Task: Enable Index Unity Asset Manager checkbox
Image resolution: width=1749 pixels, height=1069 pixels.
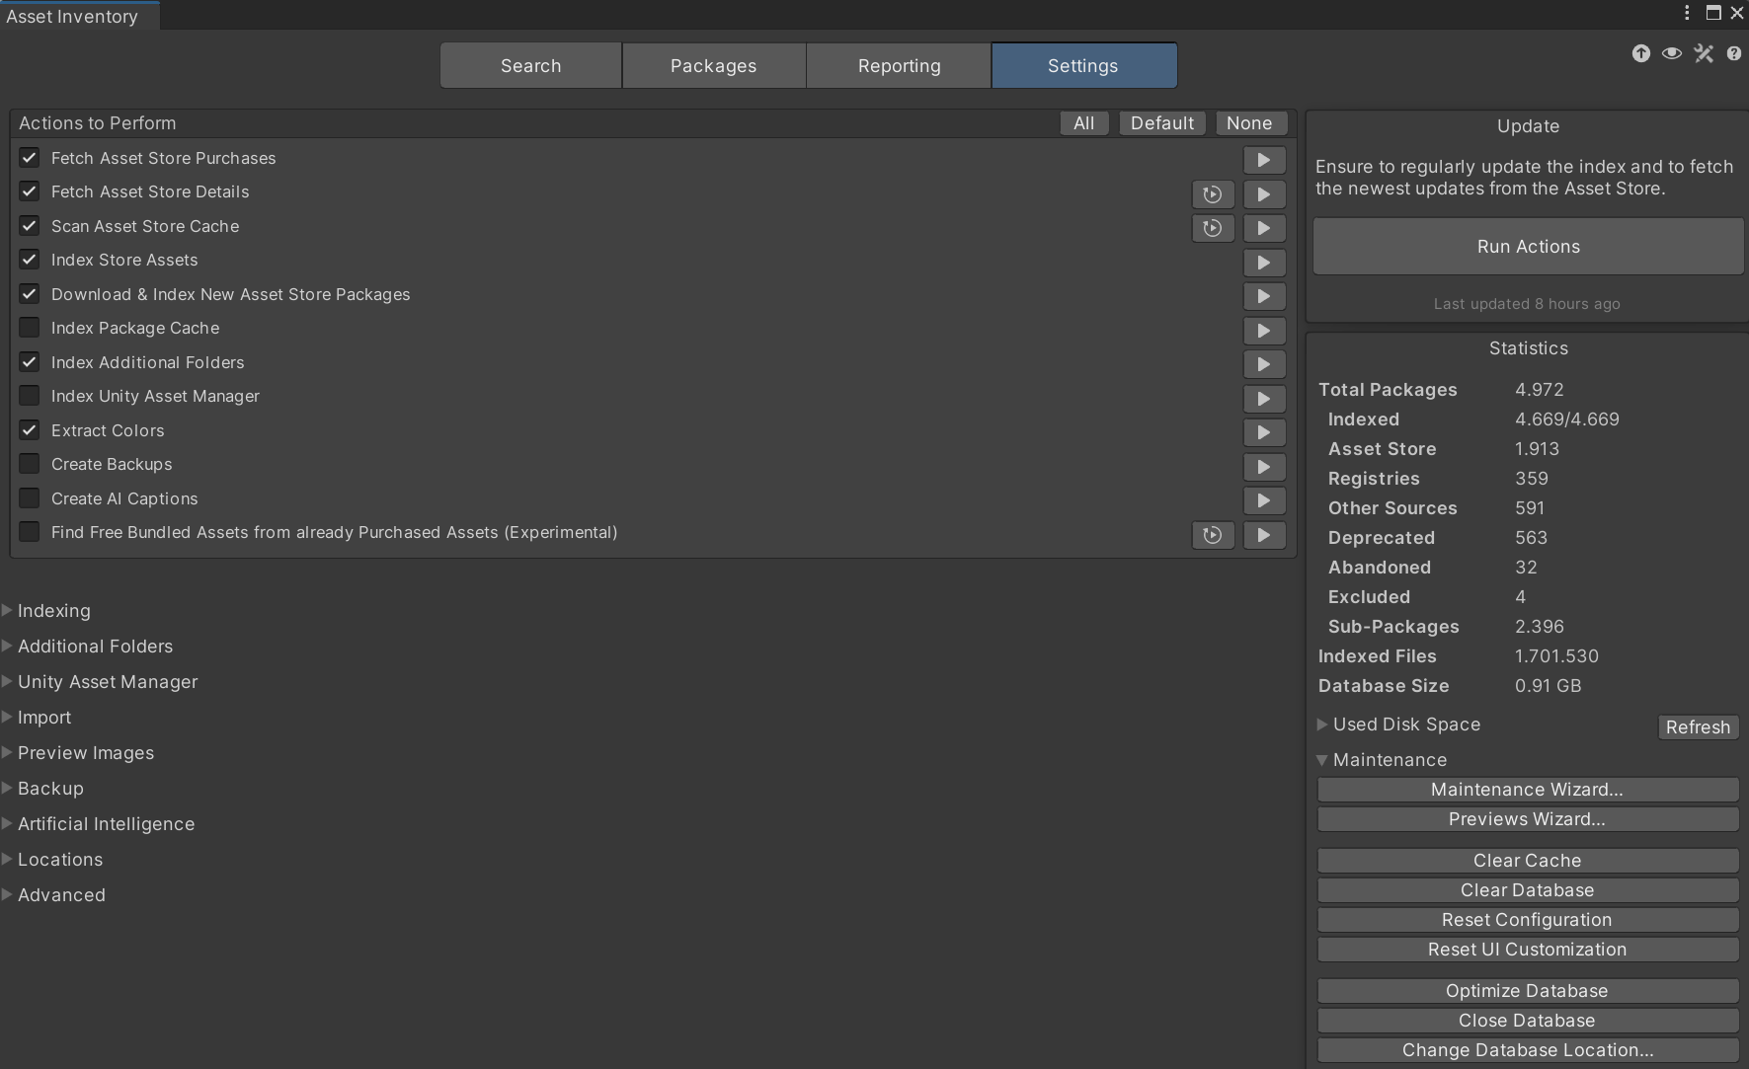Action: click(30, 396)
